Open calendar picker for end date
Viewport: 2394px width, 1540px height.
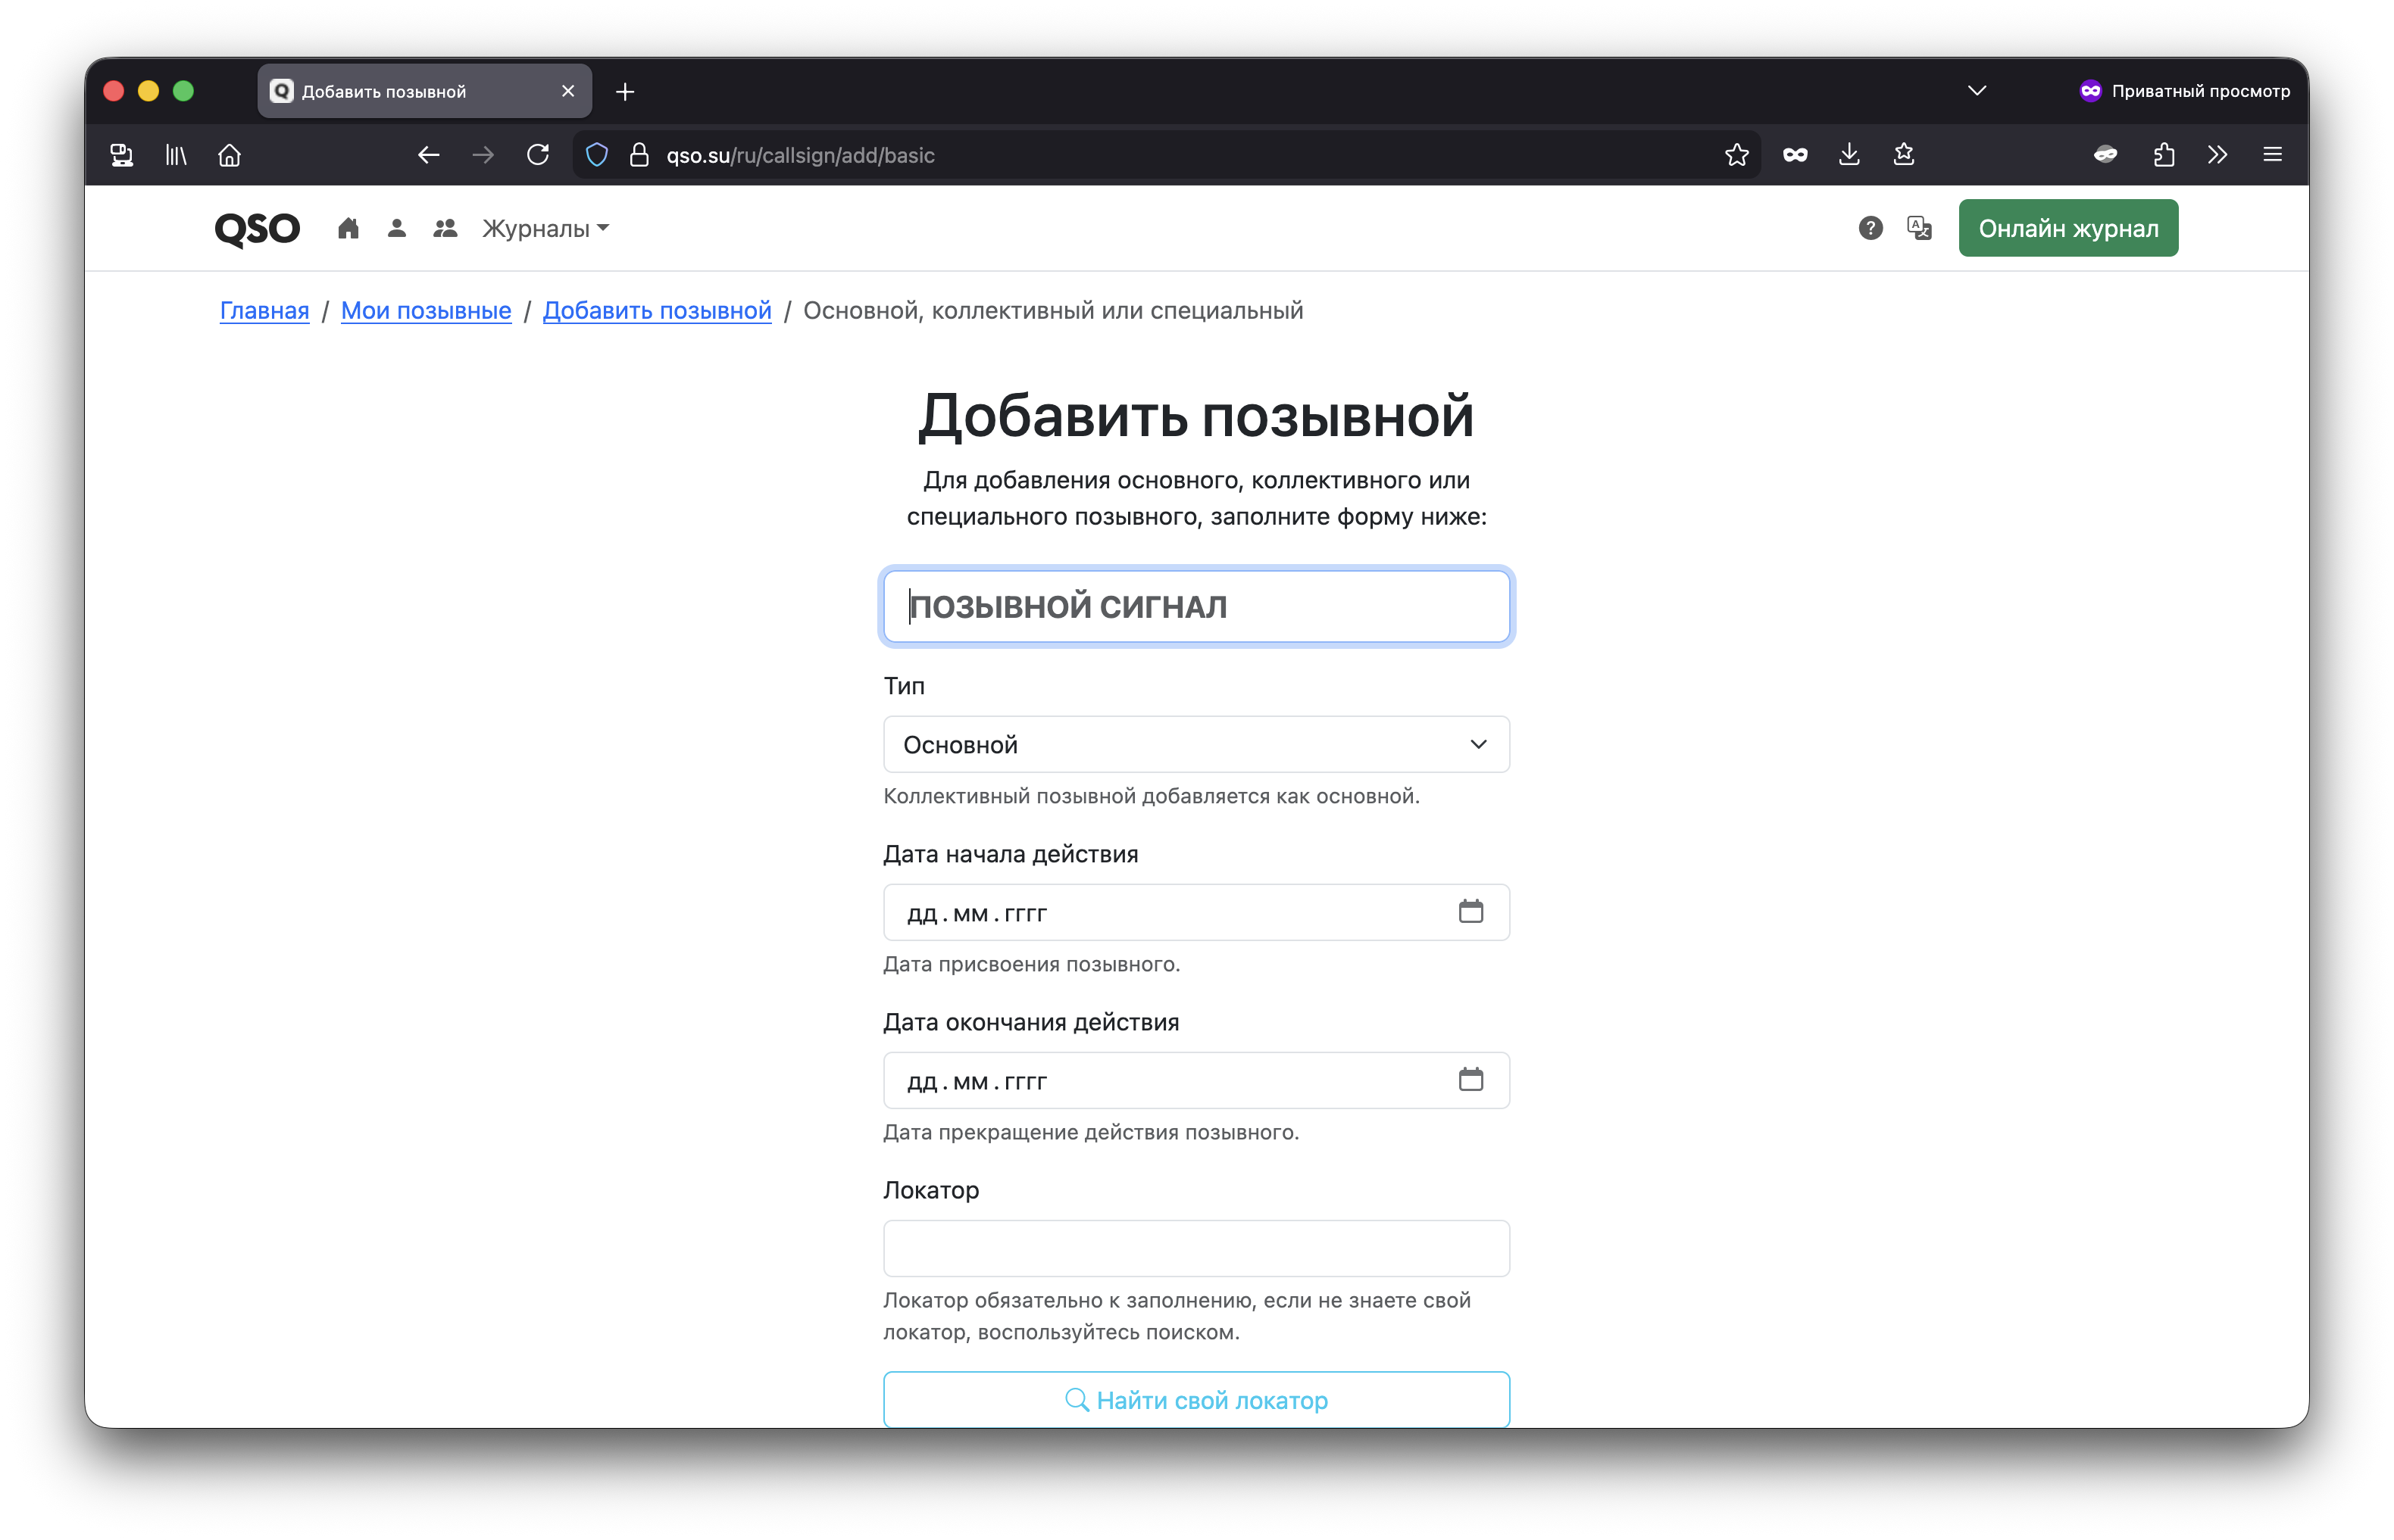(x=1470, y=1080)
